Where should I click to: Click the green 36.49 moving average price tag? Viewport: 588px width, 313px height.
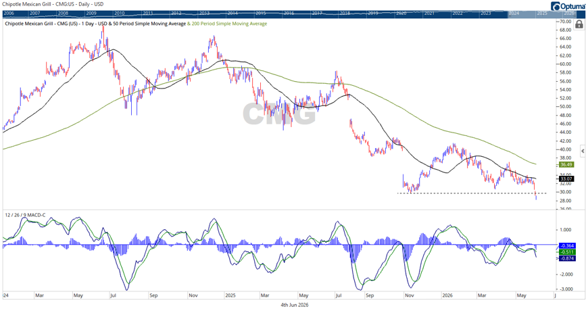click(566, 165)
